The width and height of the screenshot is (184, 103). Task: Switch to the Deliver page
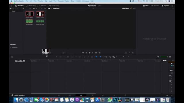pos(125,95)
